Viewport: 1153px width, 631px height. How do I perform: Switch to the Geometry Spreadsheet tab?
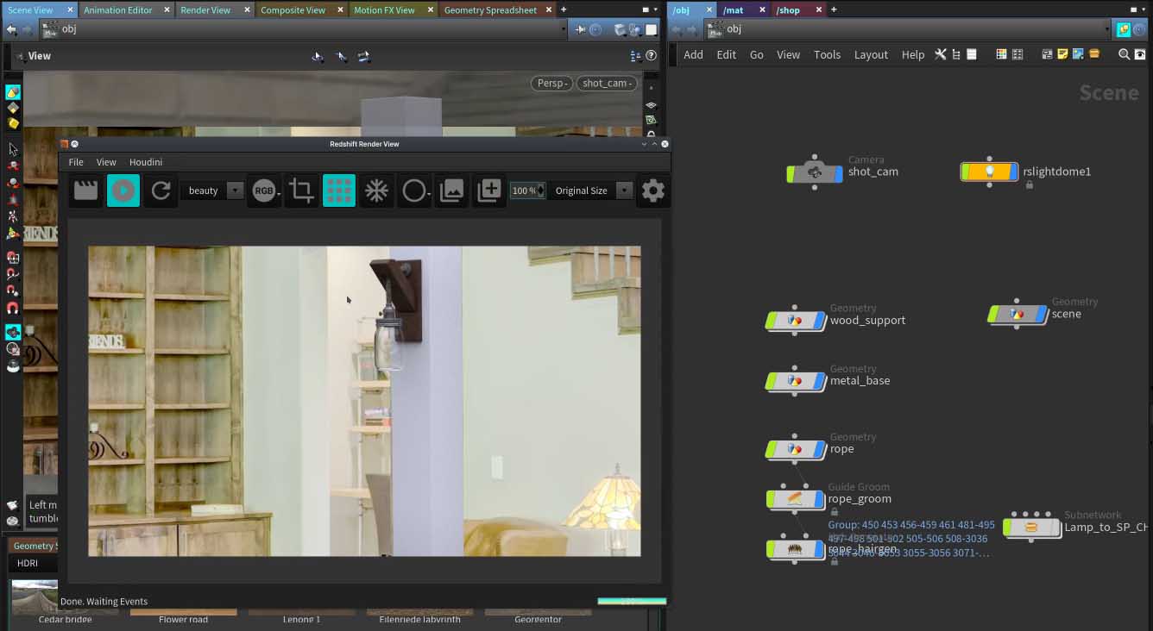click(x=489, y=10)
